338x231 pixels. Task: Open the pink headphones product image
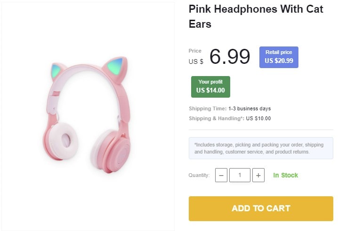[88, 116]
